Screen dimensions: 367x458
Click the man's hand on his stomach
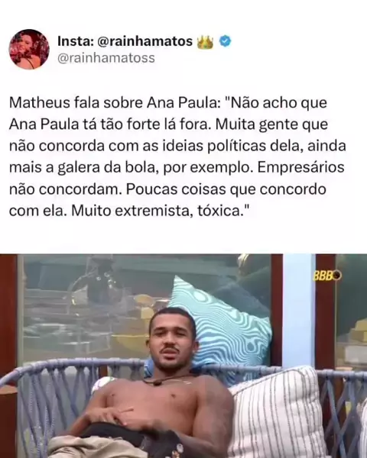(125, 417)
